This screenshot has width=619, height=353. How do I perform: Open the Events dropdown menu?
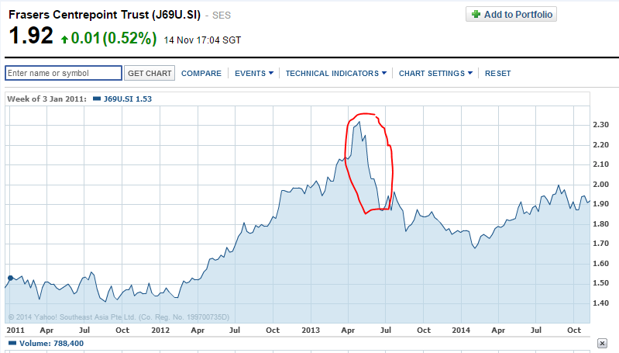coord(254,73)
